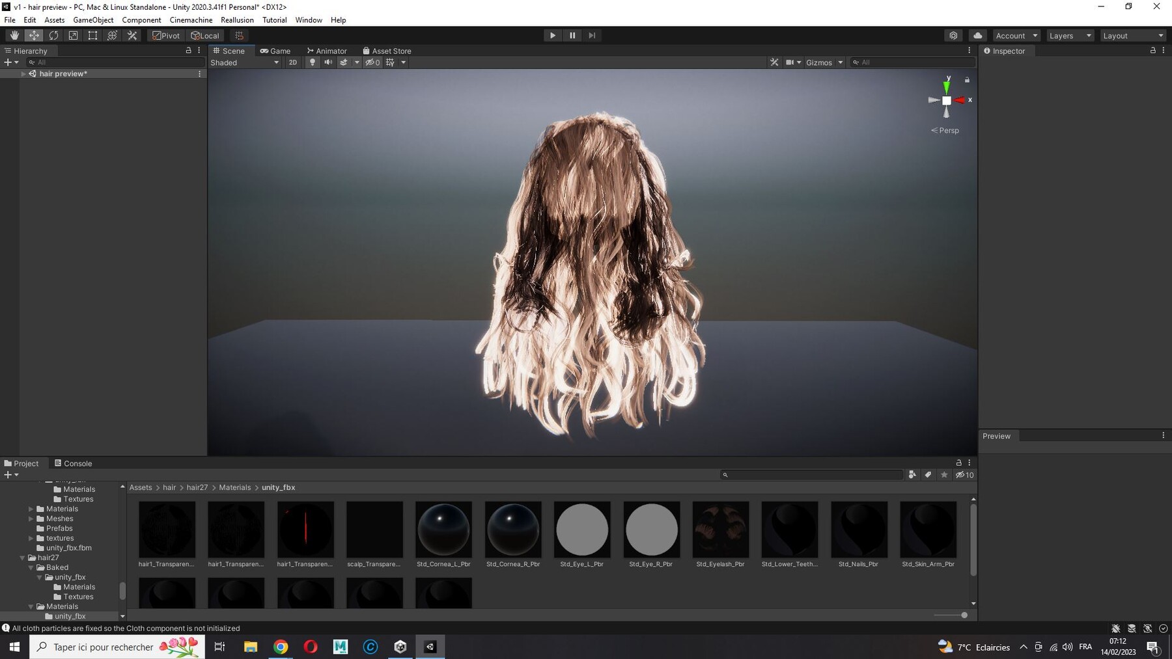Filter favorites star in Project panel

(944, 475)
